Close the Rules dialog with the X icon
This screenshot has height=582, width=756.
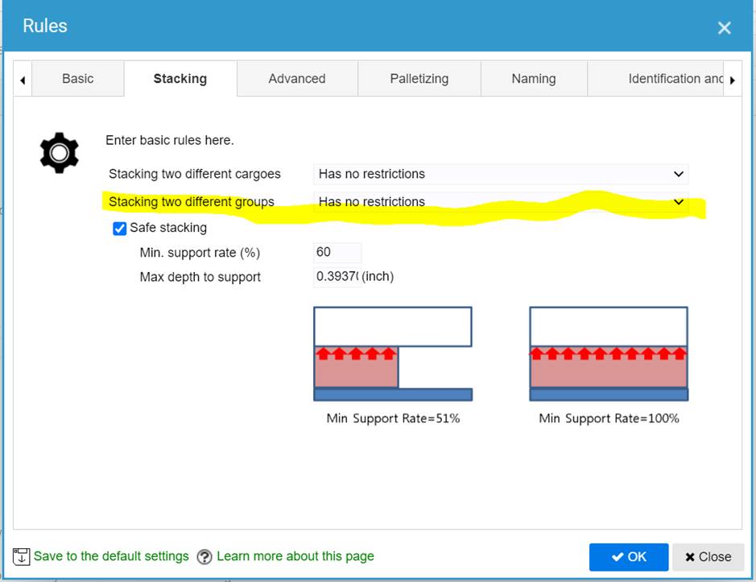tap(724, 28)
